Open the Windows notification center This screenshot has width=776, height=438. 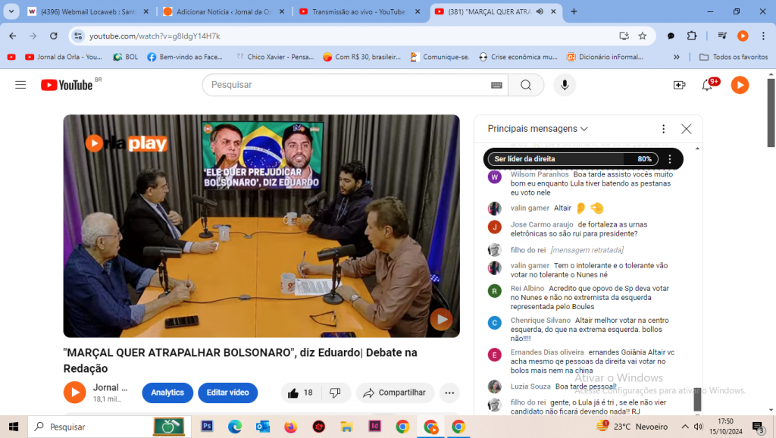[759, 427]
